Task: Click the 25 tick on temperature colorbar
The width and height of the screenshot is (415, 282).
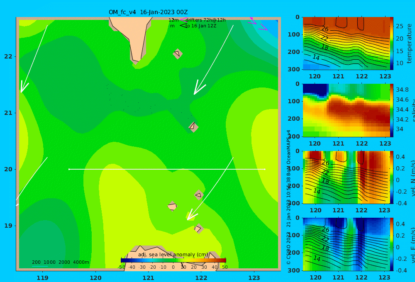Action: click(x=400, y=26)
